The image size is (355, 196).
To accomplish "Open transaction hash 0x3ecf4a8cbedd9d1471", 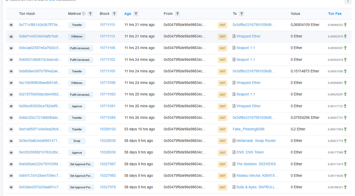I will click(x=41, y=141).
